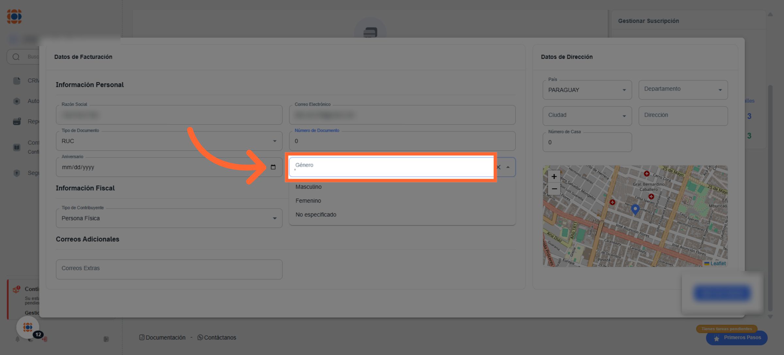Choose Femenino from the gender list
Viewport: 784px width, 355px height.
(308, 201)
